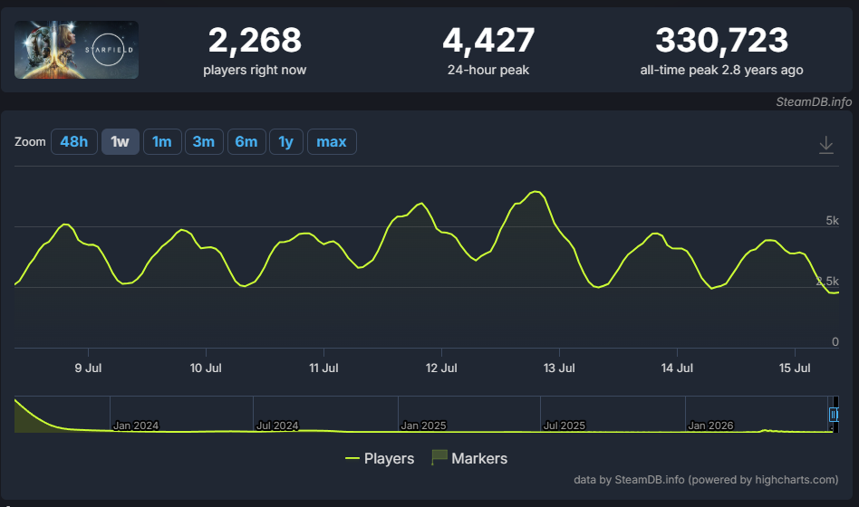Open the highcharts.com credit link
The width and height of the screenshot is (859, 507).
click(x=706, y=480)
